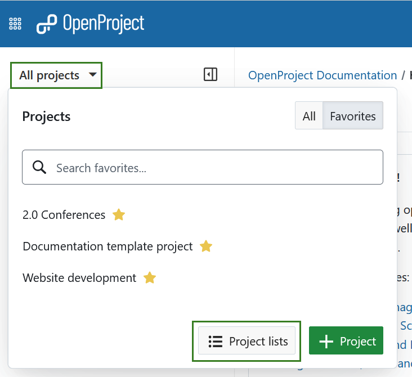This screenshot has height=377, width=412.
Task: Click the OpenProject logo
Action: click(x=91, y=24)
